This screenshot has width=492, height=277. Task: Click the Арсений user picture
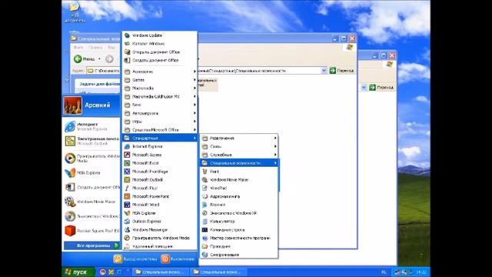point(73,105)
